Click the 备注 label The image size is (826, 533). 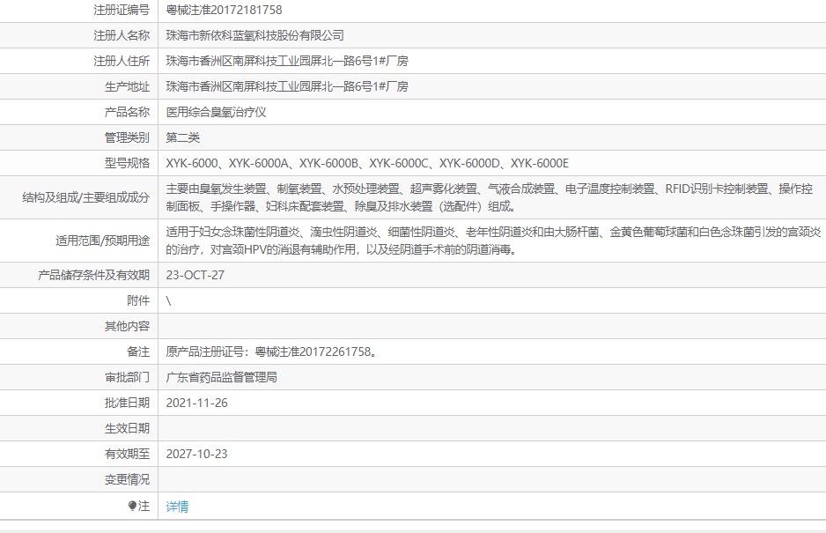click(x=138, y=352)
